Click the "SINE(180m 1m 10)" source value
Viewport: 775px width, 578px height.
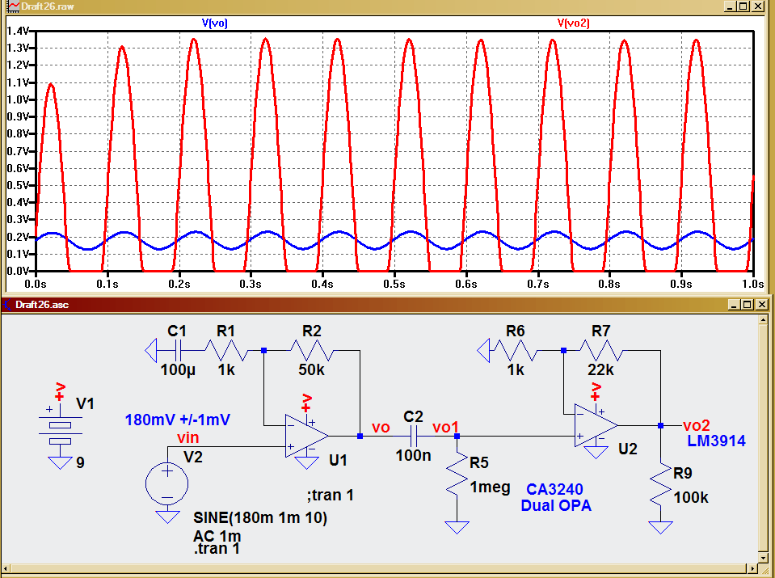click(260, 517)
